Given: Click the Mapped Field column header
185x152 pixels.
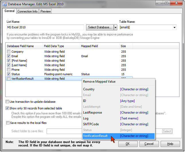Looking at the screenshot, I should pyautogui.click(x=100, y=46).
